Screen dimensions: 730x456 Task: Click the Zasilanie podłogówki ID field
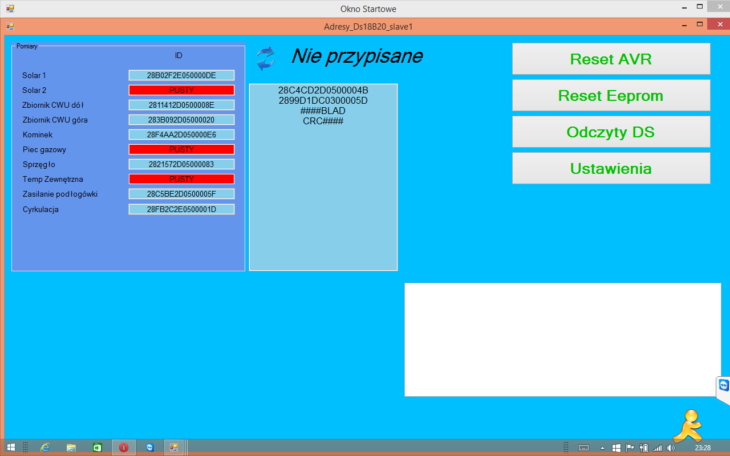point(181,194)
